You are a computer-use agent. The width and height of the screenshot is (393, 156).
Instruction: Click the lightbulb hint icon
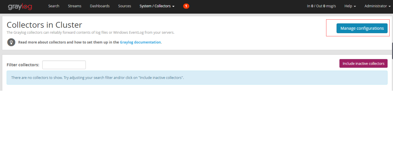coord(11,42)
